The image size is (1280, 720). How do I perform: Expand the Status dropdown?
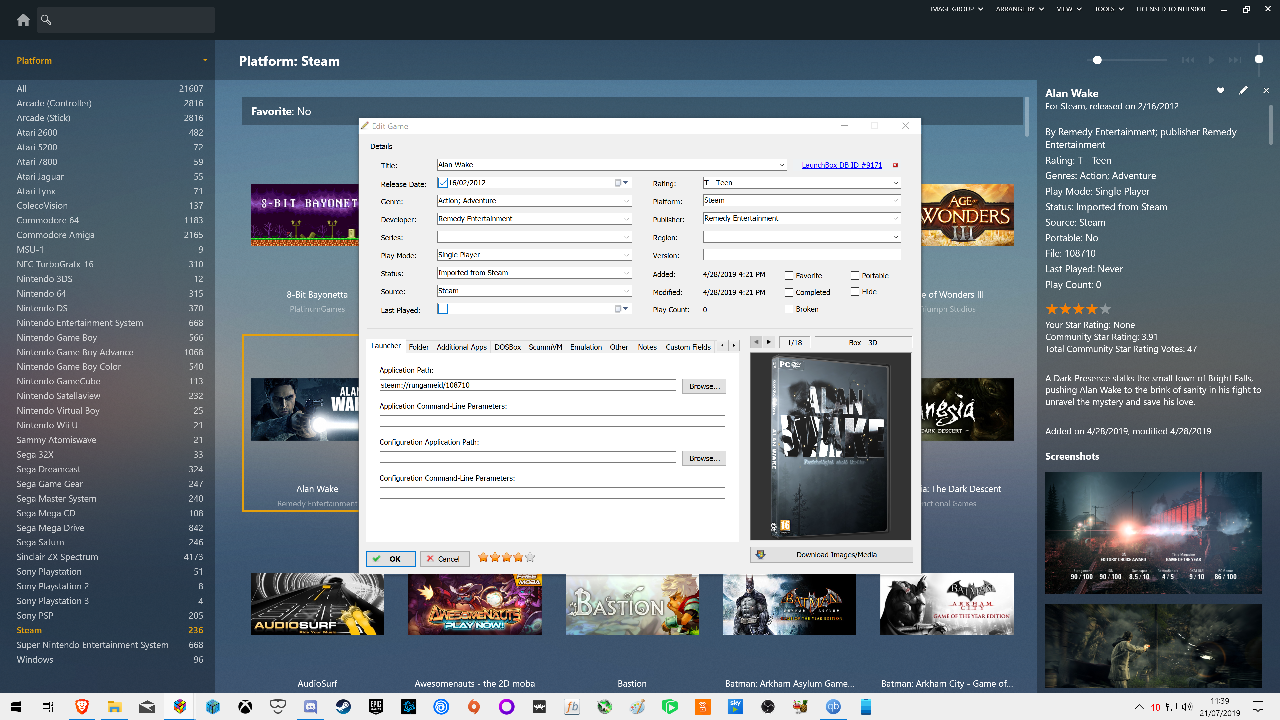626,273
